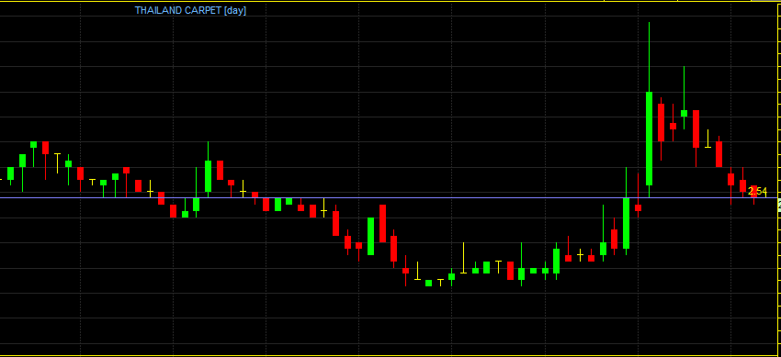Viewport: 781px width, 357px height.
Task: Click the THAILAND CARPET chart title
Action: pos(178,10)
